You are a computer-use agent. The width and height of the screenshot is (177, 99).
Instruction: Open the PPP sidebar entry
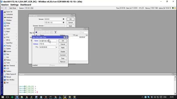[7, 26]
